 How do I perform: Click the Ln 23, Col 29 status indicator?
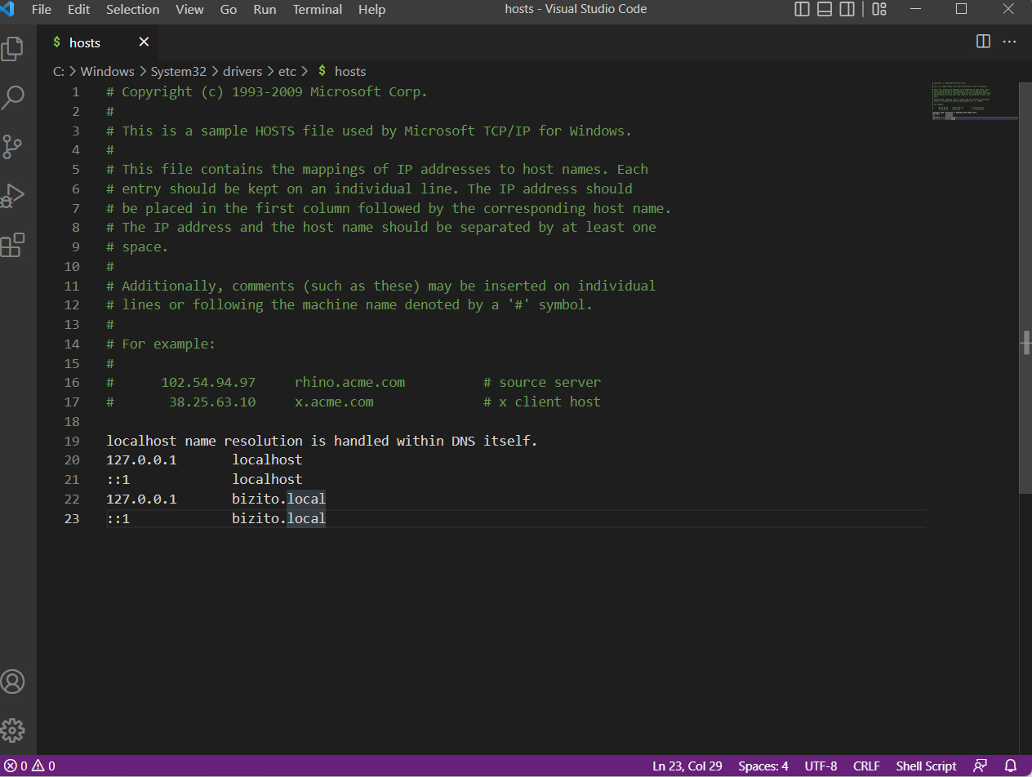pos(687,766)
